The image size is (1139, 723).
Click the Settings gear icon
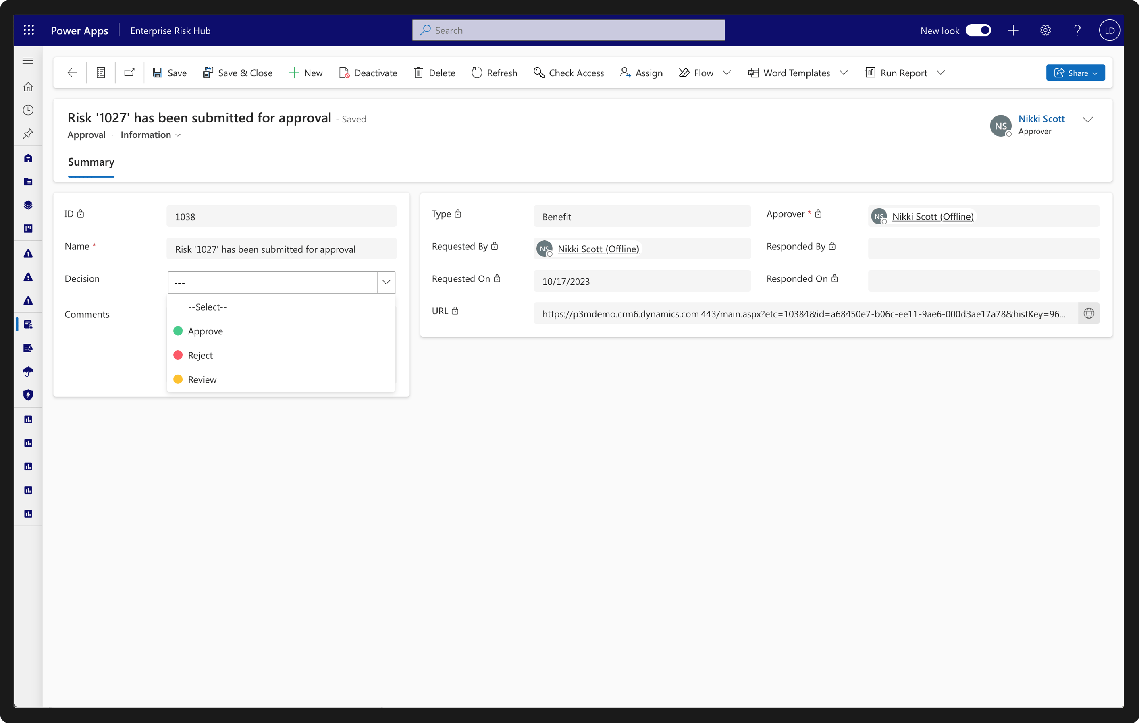pyautogui.click(x=1045, y=31)
